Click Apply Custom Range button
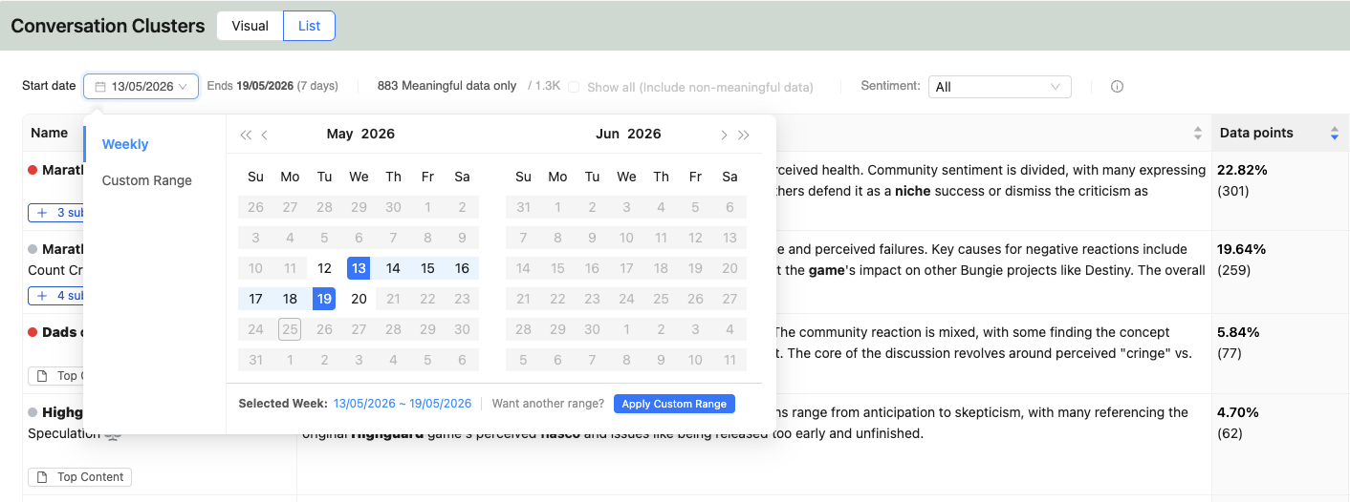Viewport: 1350px width, 502px height. 674,404
